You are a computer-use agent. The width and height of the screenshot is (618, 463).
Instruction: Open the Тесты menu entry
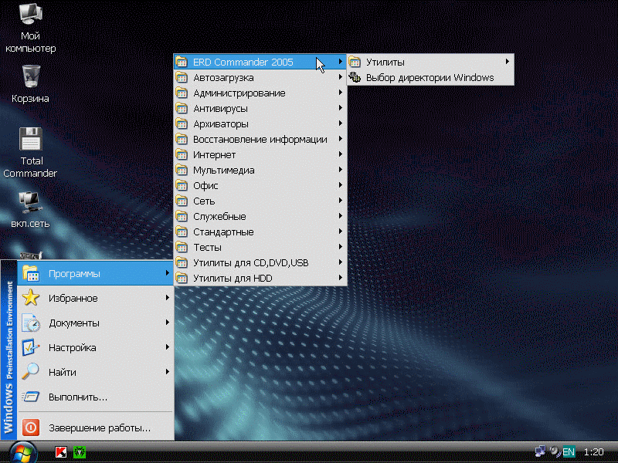pyautogui.click(x=260, y=247)
